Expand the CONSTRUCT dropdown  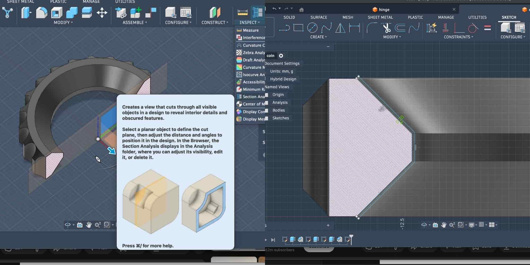pos(215,23)
